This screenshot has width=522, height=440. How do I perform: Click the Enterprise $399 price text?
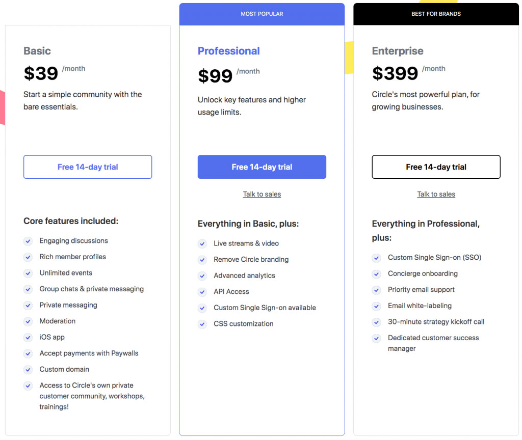(395, 73)
